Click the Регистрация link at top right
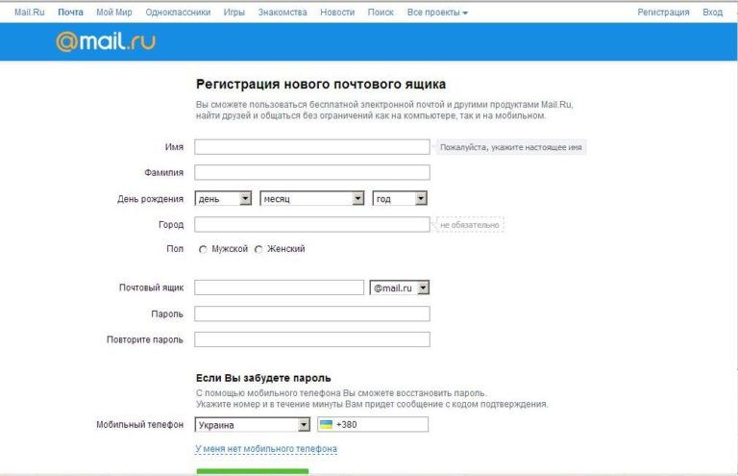This screenshot has height=476, width=738. pos(663,13)
